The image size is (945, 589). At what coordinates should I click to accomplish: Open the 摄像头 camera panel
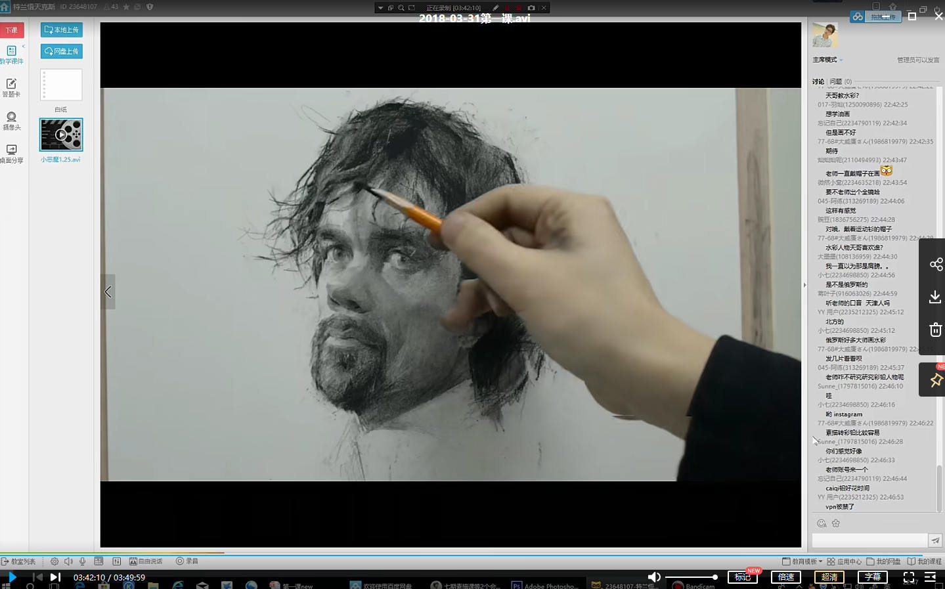[11, 121]
